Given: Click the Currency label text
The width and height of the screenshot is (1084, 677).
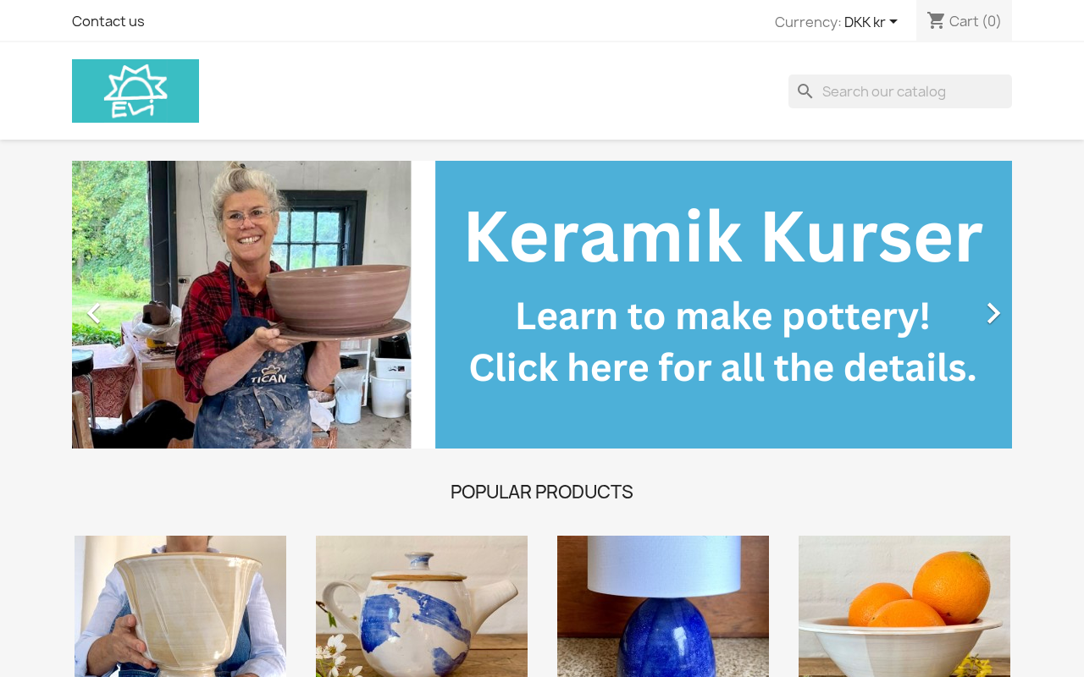Looking at the screenshot, I should [x=808, y=22].
